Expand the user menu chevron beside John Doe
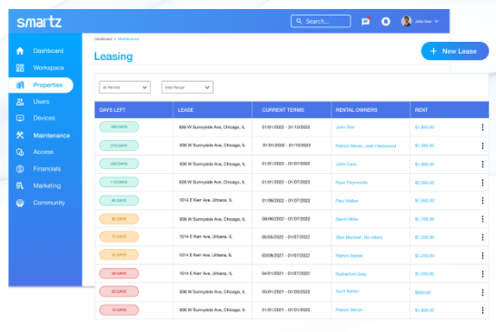Viewport: 496px width, 332px height. click(437, 21)
